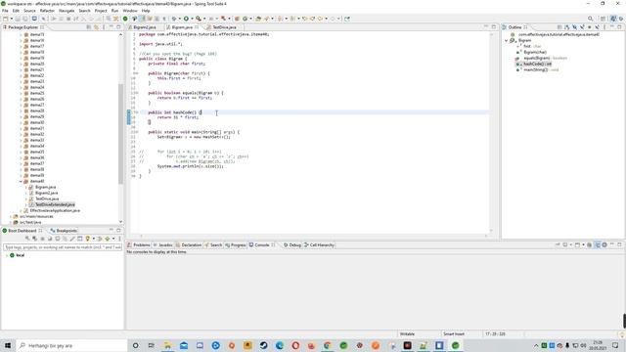Open the File menu
Screen dimensions: 626x352
click(x=5, y=11)
